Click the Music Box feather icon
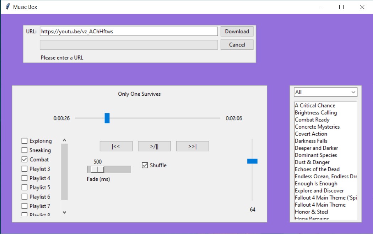 point(7,7)
